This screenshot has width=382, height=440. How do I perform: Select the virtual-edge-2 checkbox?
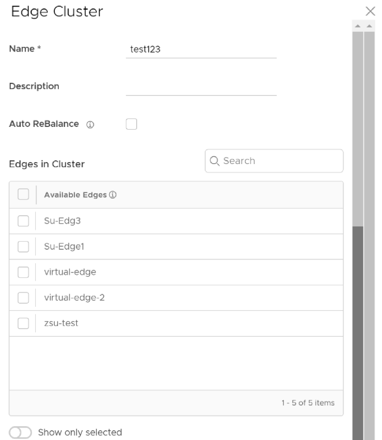pos(23,298)
